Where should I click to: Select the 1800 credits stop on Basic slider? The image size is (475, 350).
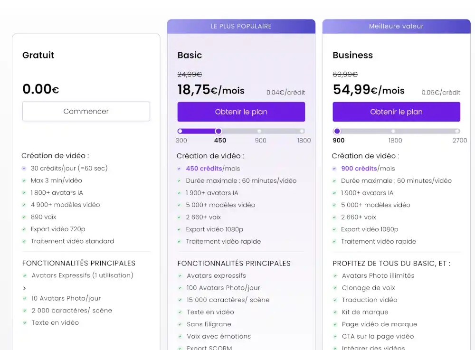click(x=302, y=131)
